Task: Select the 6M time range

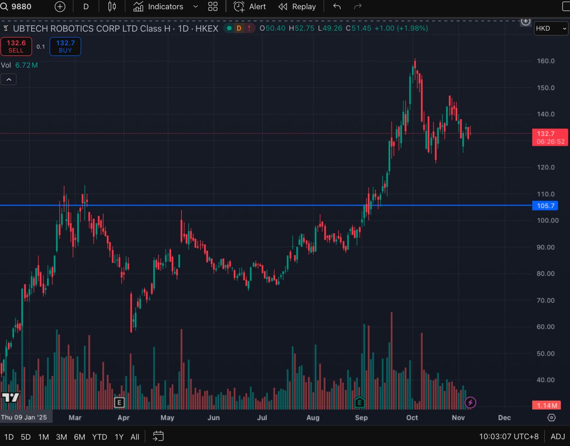Action: (x=80, y=437)
